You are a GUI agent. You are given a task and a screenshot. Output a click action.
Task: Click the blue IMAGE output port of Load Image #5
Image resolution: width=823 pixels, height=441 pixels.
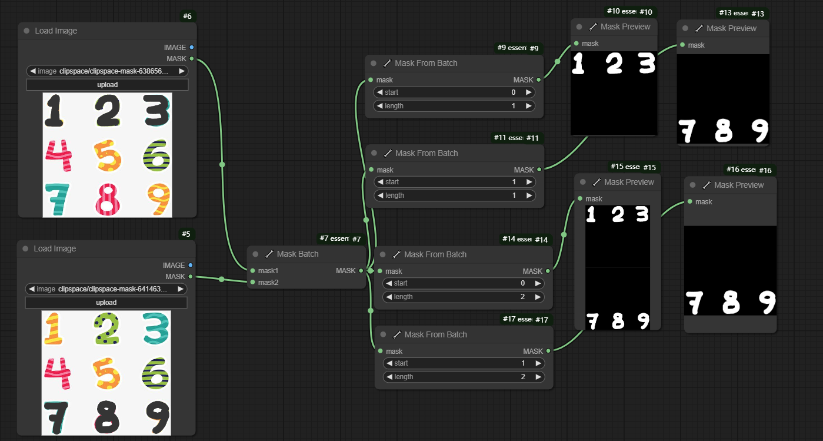point(191,266)
